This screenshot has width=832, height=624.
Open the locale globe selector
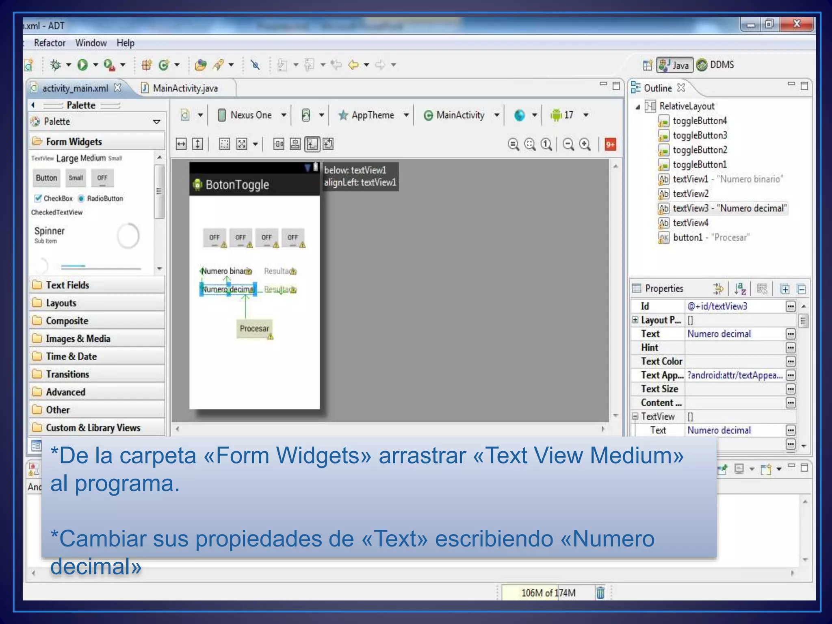pos(525,115)
